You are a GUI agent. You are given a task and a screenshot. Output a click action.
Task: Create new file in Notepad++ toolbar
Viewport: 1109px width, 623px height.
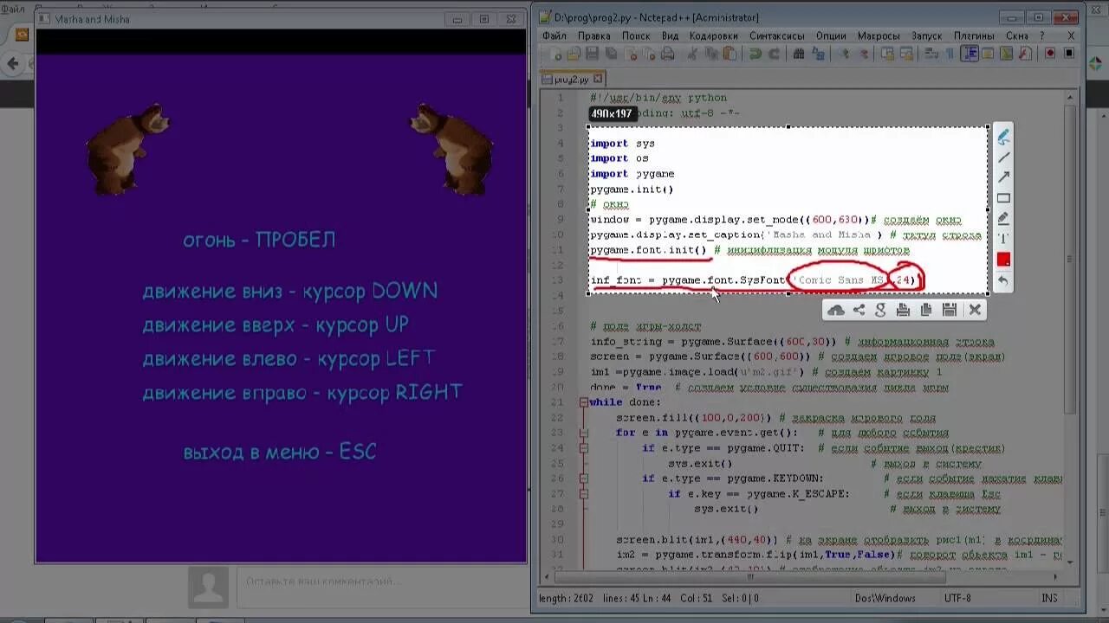[x=555, y=54]
